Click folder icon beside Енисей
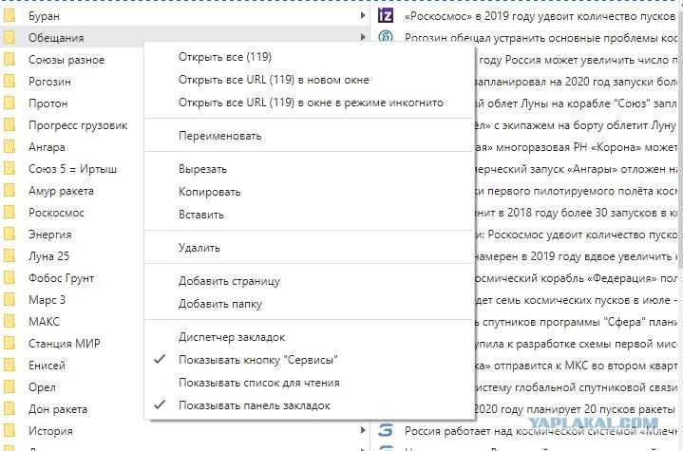The width and height of the screenshot is (683, 451). point(9,366)
